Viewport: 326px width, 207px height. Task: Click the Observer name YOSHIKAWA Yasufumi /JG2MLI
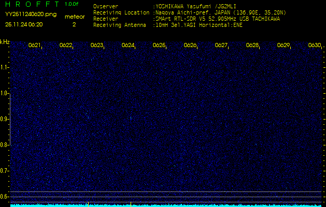click(x=195, y=6)
